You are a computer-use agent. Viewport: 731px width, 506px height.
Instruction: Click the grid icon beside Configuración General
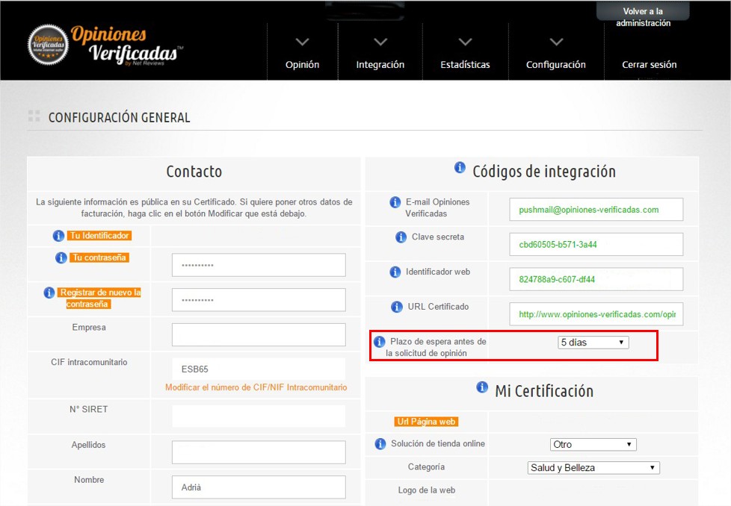tap(34, 116)
